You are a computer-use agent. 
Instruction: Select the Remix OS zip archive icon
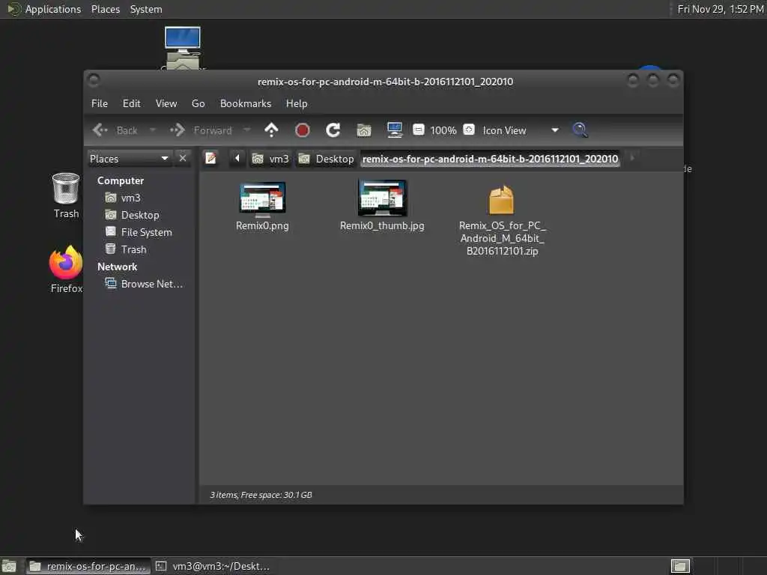(501, 199)
